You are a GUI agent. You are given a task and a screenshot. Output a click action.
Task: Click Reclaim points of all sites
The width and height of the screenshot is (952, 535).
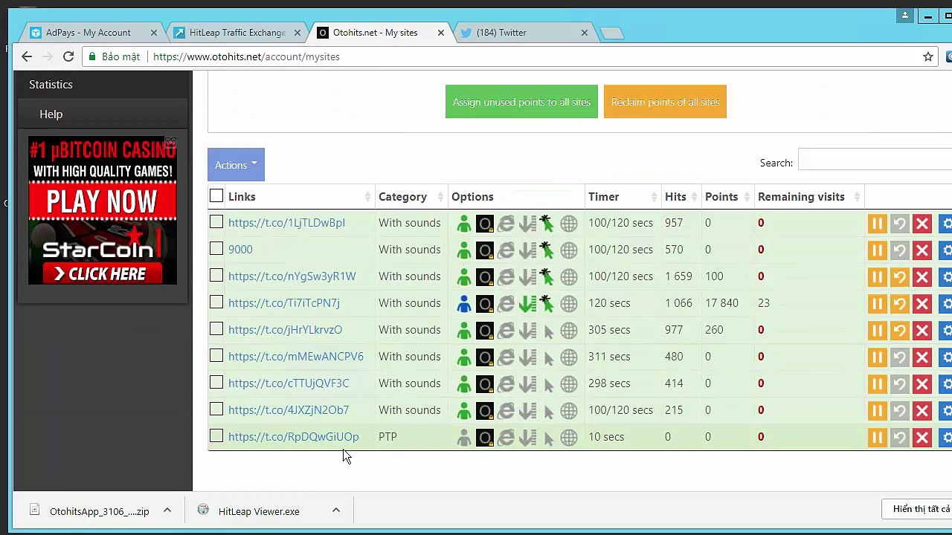[665, 102]
